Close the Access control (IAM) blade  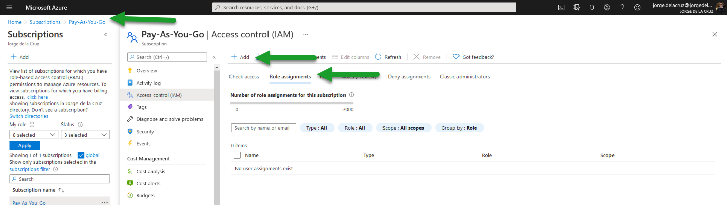coord(715,34)
